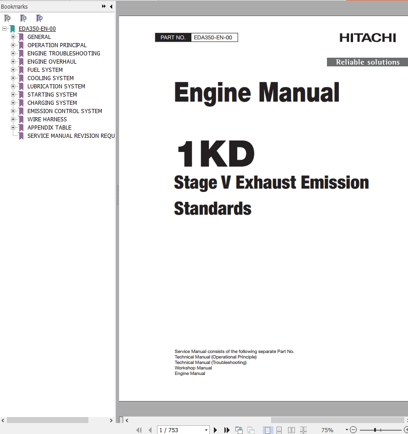Click the Bookmarks panel title
The image size is (408, 434).
coord(14,6)
